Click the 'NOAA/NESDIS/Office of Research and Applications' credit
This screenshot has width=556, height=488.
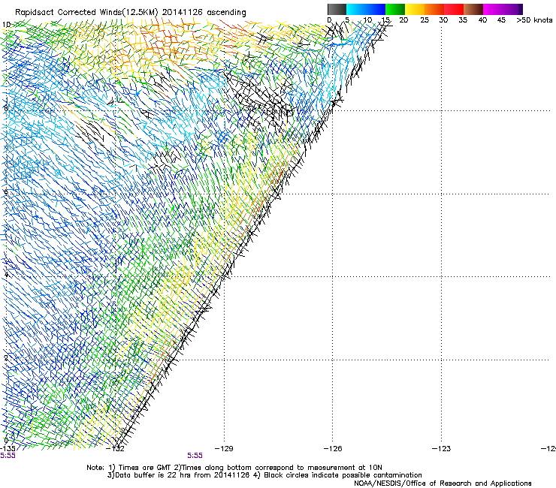click(x=443, y=483)
